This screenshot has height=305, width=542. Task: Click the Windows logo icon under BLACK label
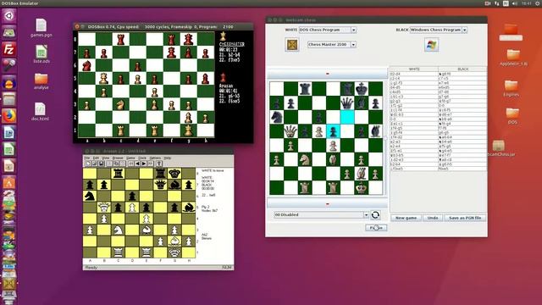point(431,45)
